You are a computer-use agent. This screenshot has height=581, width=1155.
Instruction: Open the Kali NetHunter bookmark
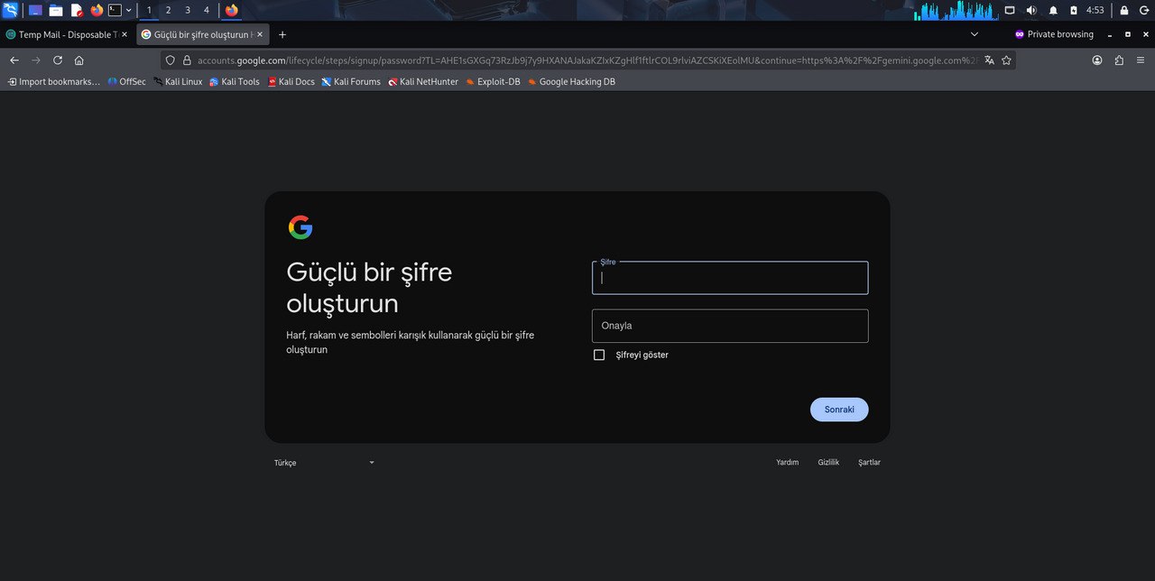pos(423,81)
